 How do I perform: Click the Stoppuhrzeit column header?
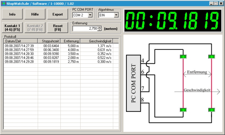pyautogui.click(x=49, y=41)
